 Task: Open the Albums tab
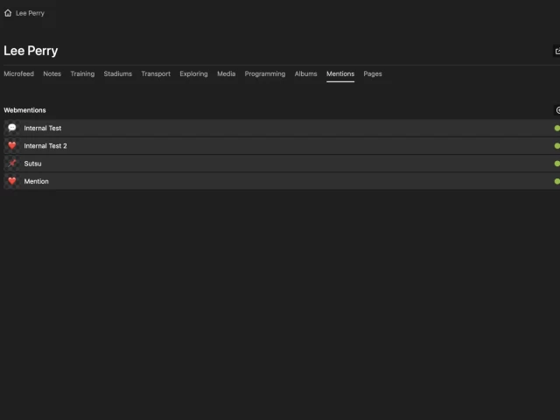tap(305, 74)
